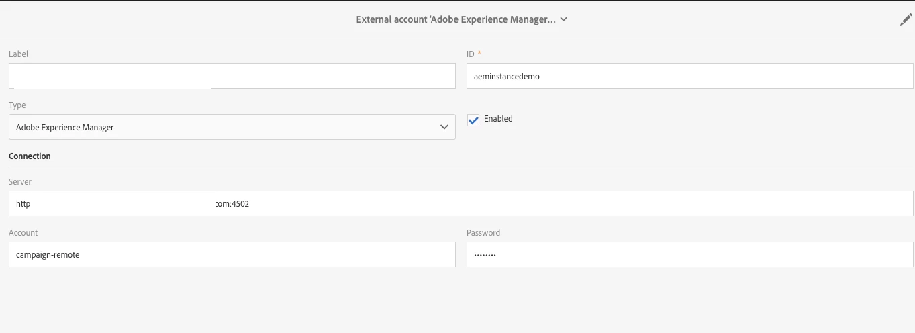Screen dimensions: 915x333
Task: Click the red required asterisk beside ID
Action: pyautogui.click(x=479, y=54)
